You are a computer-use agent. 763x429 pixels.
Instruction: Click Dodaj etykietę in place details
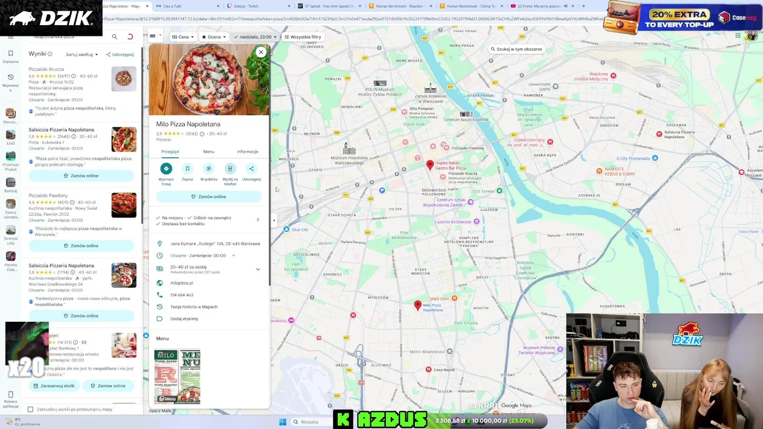point(184,319)
